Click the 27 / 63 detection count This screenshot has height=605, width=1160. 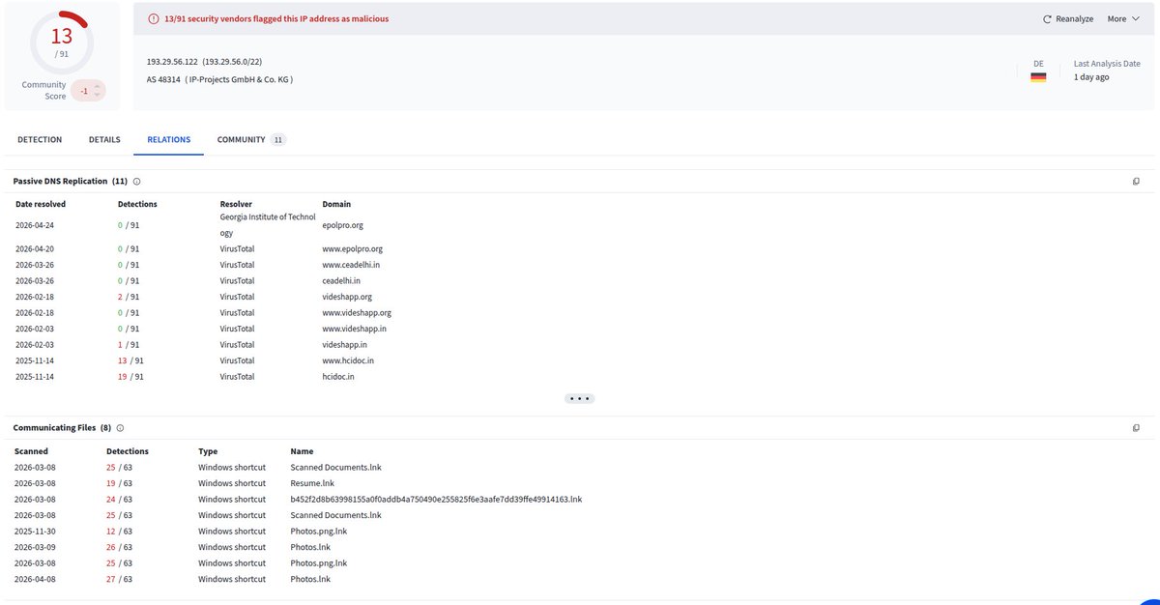(x=119, y=579)
